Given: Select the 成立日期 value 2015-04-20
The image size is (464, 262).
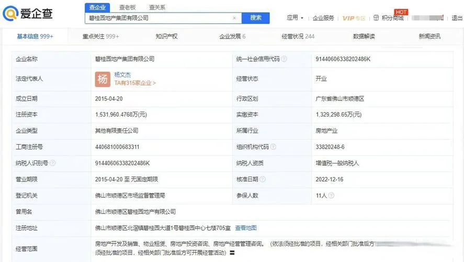Looking at the screenshot, I should [x=109, y=99].
